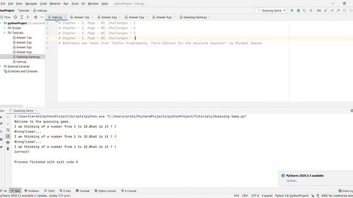This screenshot has width=353, height=198.
Task: Open Git history clock icon
Action: pyautogui.click(x=344, y=10)
